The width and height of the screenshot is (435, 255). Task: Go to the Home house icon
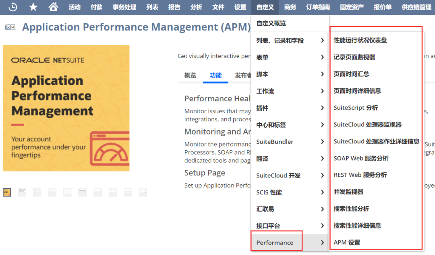[x=53, y=7]
